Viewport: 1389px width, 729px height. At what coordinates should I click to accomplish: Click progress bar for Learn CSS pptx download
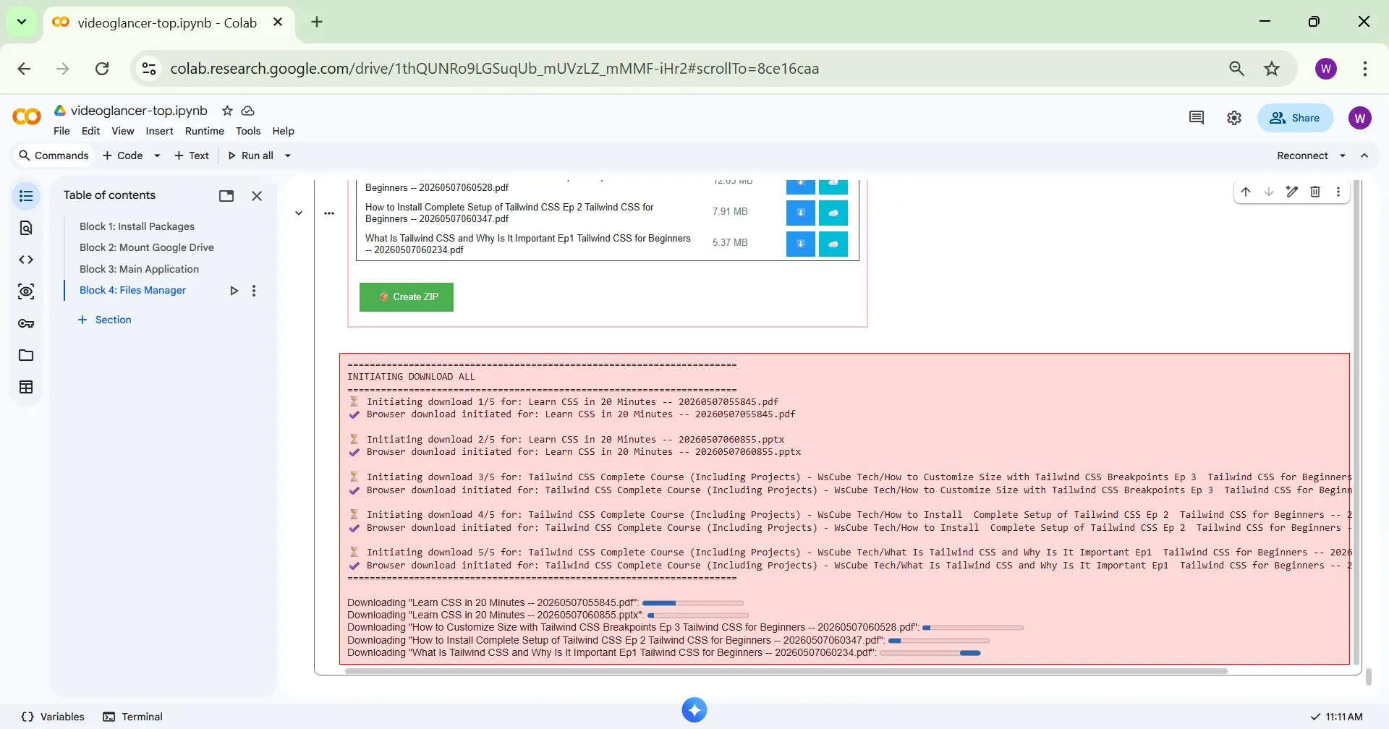697,615
